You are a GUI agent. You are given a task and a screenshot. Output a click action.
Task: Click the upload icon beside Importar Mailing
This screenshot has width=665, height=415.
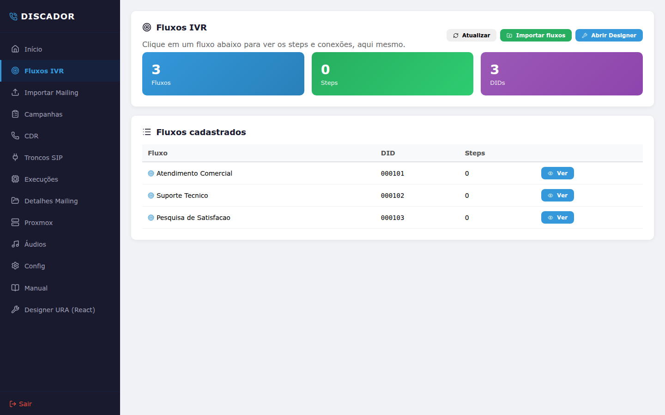[15, 92]
